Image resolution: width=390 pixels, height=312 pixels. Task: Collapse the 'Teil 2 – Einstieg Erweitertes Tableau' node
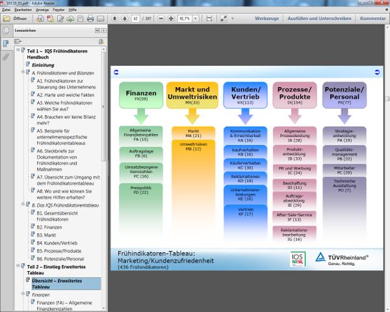coord(18,266)
